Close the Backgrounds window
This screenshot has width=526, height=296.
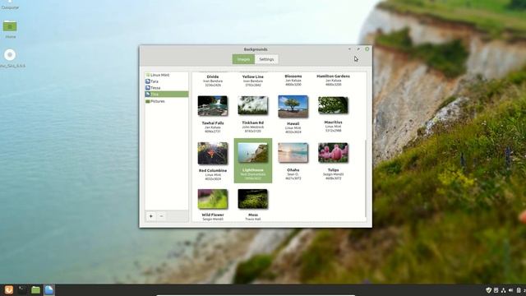click(x=367, y=49)
